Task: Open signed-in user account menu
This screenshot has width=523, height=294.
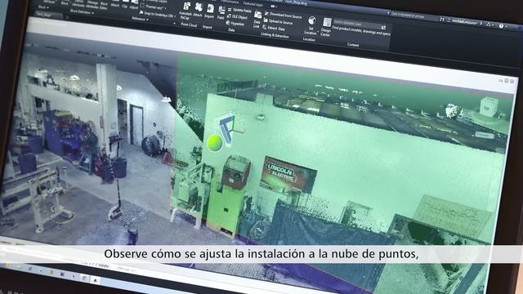Action: 464,22
